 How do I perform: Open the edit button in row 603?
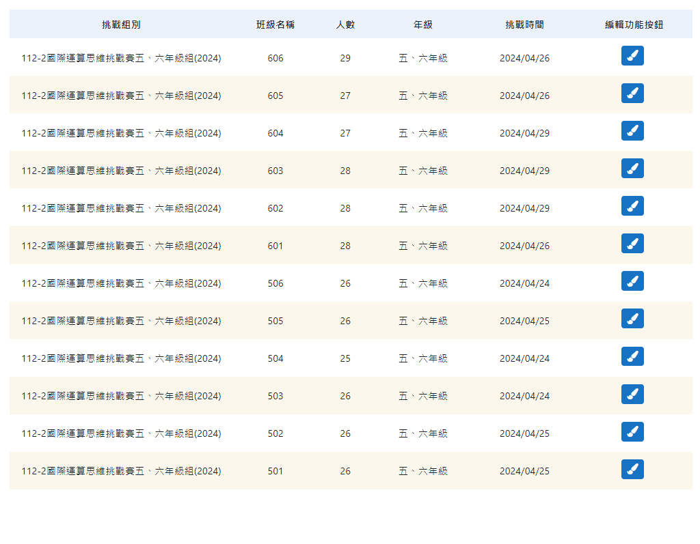click(632, 168)
